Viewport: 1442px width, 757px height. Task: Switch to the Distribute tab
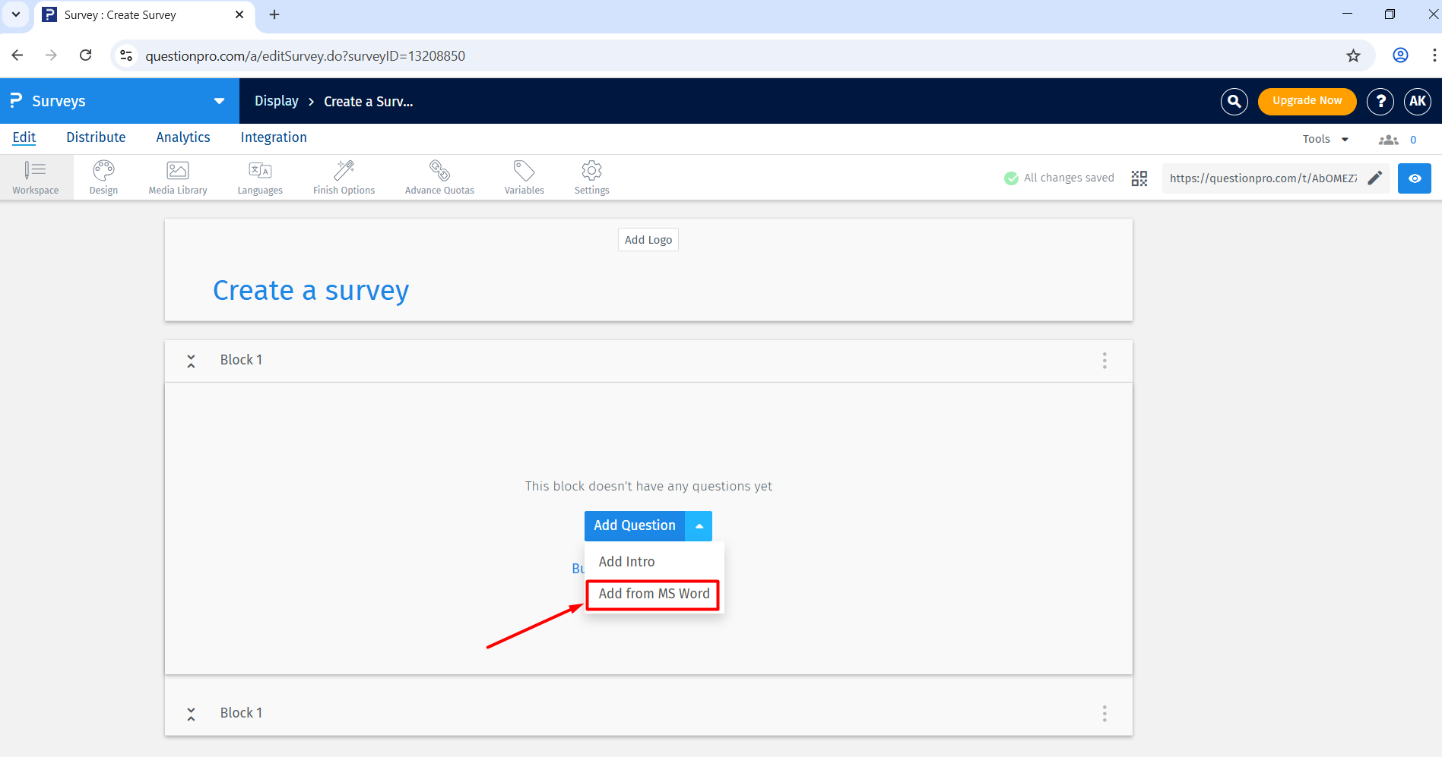(x=96, y=137)
